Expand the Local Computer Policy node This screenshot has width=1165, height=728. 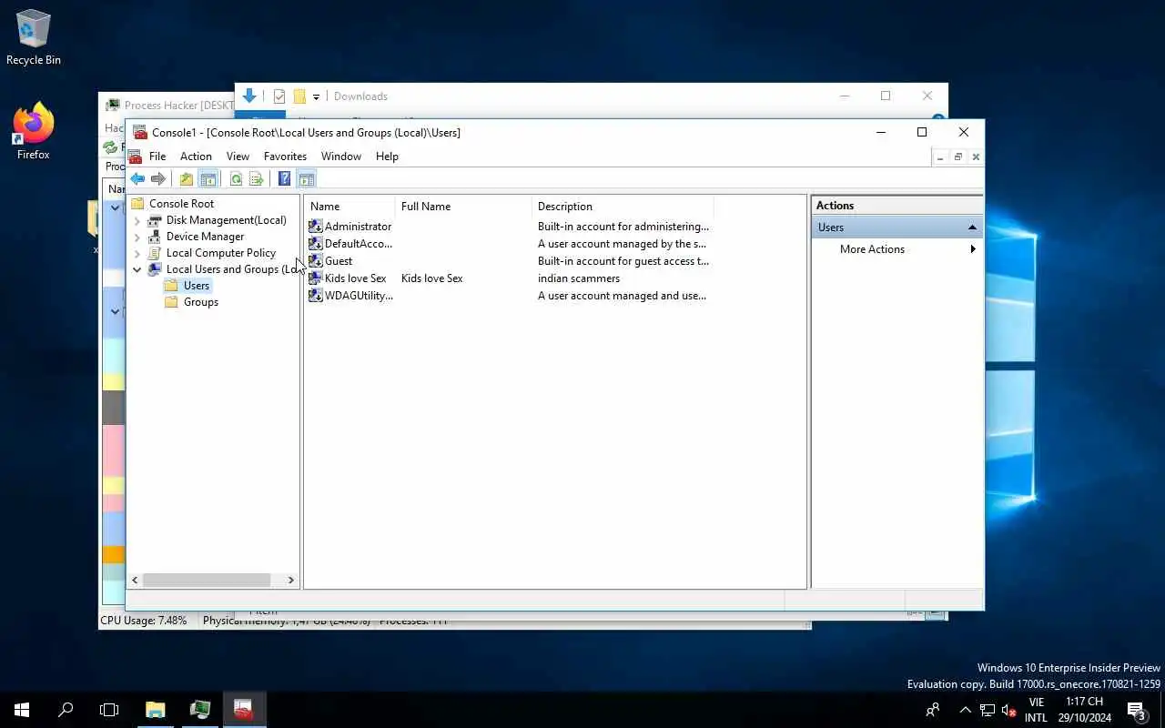click(x=137, y=253)
